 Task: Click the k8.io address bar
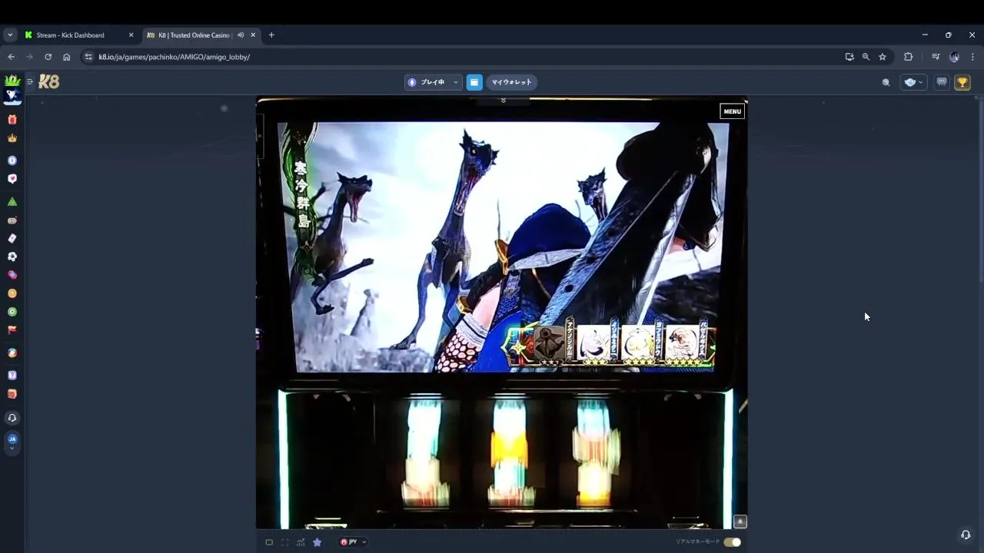[x=461, y=57]
